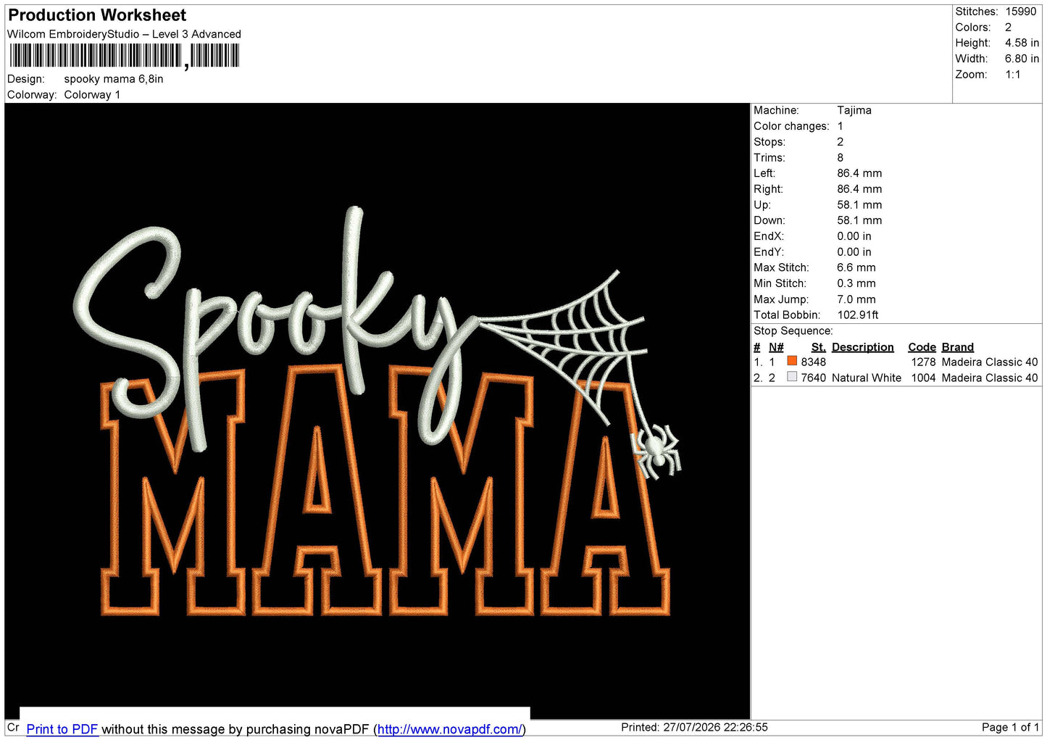This screenshot has width=1047, height=740.
Task: Click the Natural White thread swatch
Action: [x=792, y=377]
